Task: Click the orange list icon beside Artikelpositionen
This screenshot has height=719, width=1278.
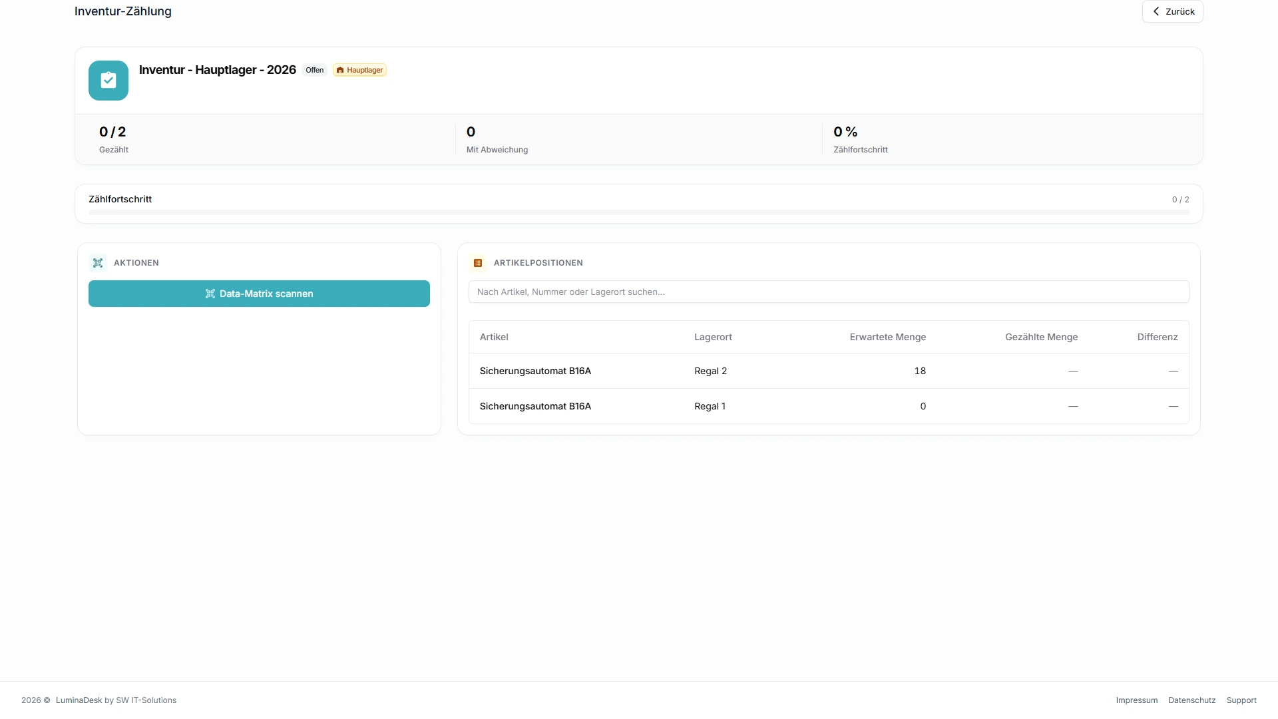Action: (478, 263)
